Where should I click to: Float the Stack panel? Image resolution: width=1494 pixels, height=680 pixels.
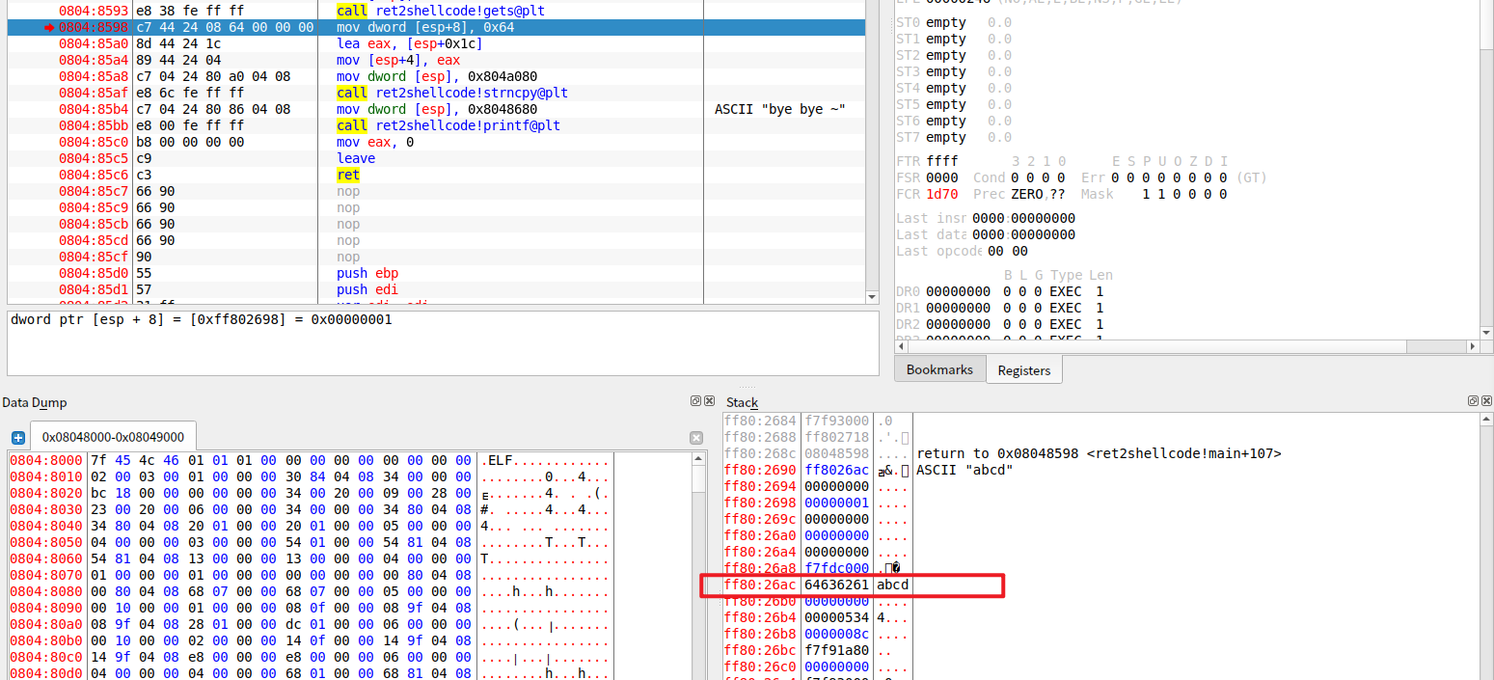[x=1473, y=400]
